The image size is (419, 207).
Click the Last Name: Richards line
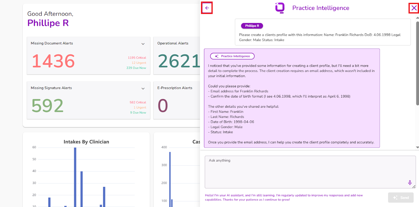[226, 117]
